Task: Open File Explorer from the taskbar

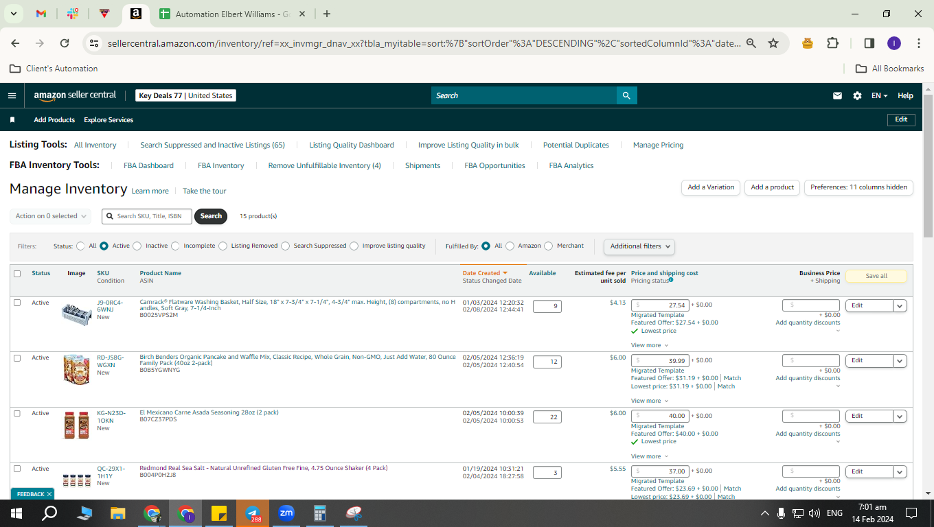Action: point(118,513)
